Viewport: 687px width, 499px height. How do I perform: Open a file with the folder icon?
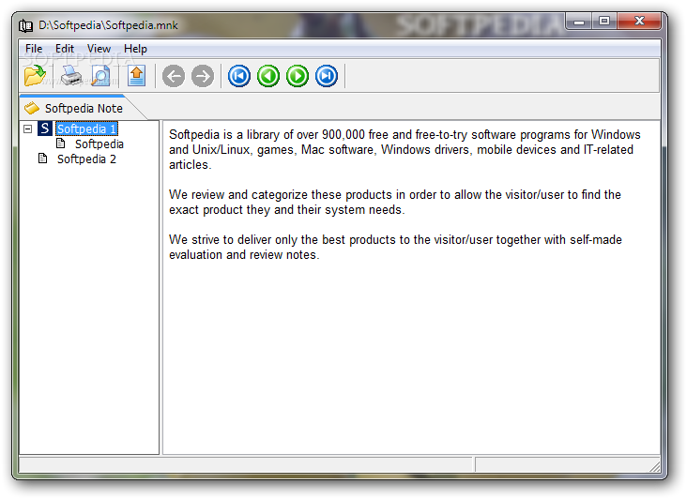click(x=35, y=76)
